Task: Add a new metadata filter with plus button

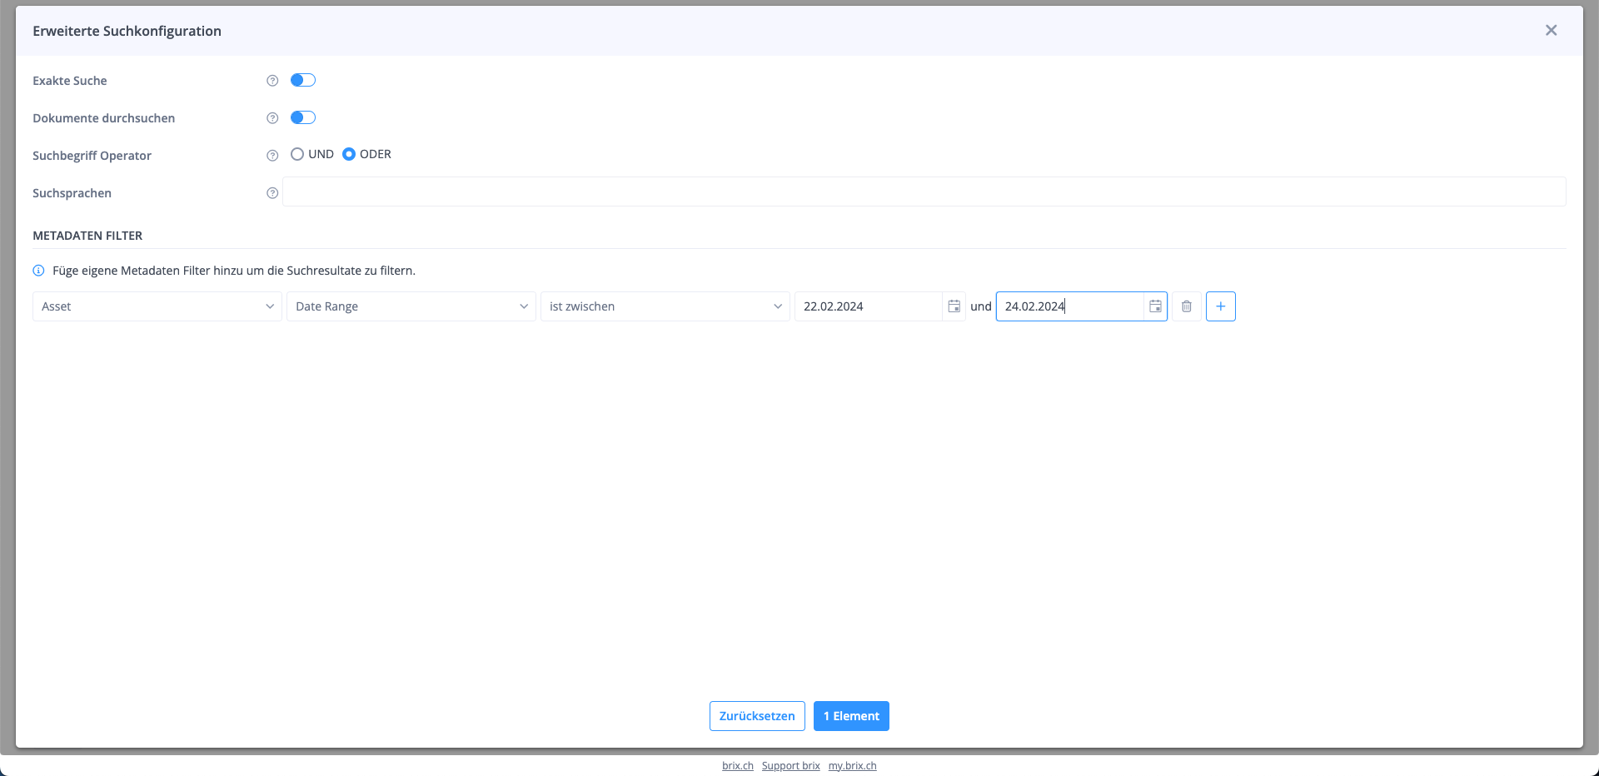Action: [x=1221, y=306]
